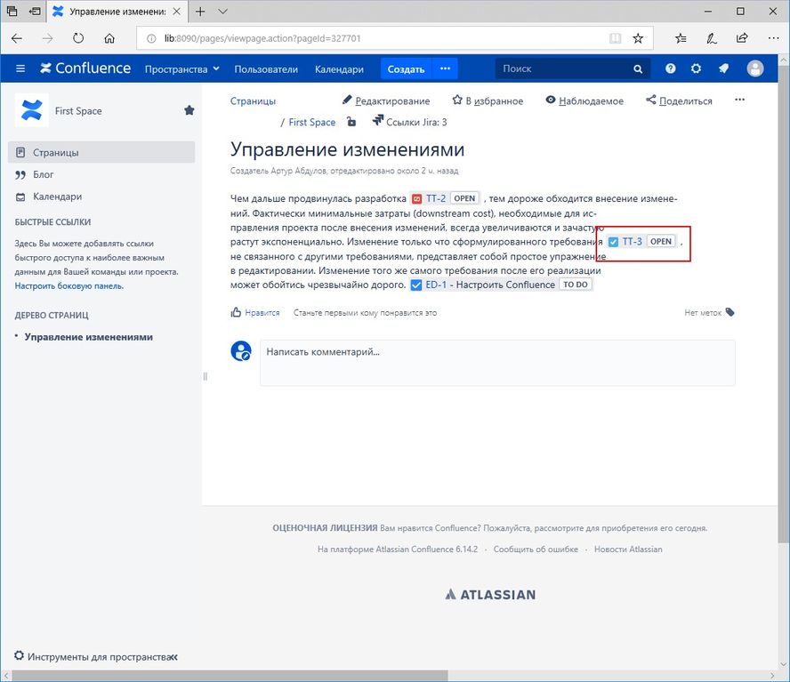Open Инструменты для пространства settings
The height and width of the screenshot is (682, 790).
coord(92,656)
